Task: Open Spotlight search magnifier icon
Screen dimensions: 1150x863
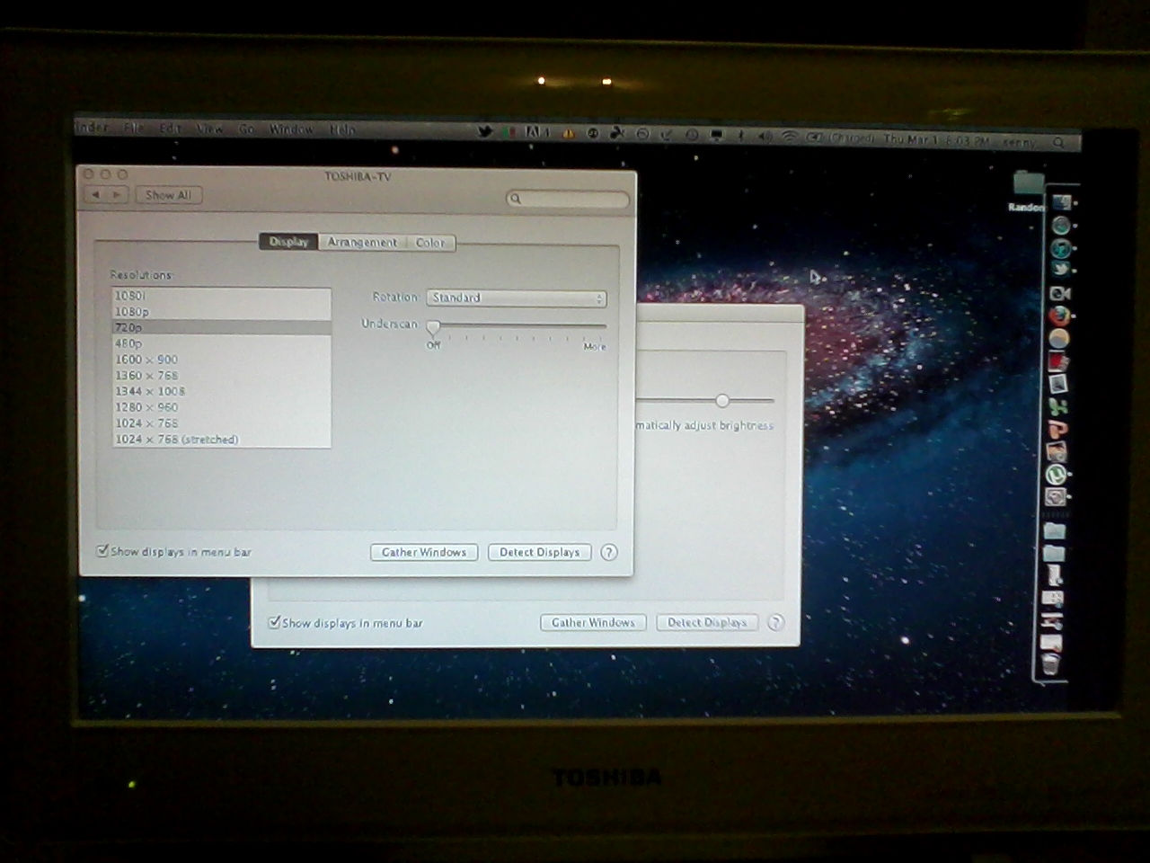Action: point(1058,142)
